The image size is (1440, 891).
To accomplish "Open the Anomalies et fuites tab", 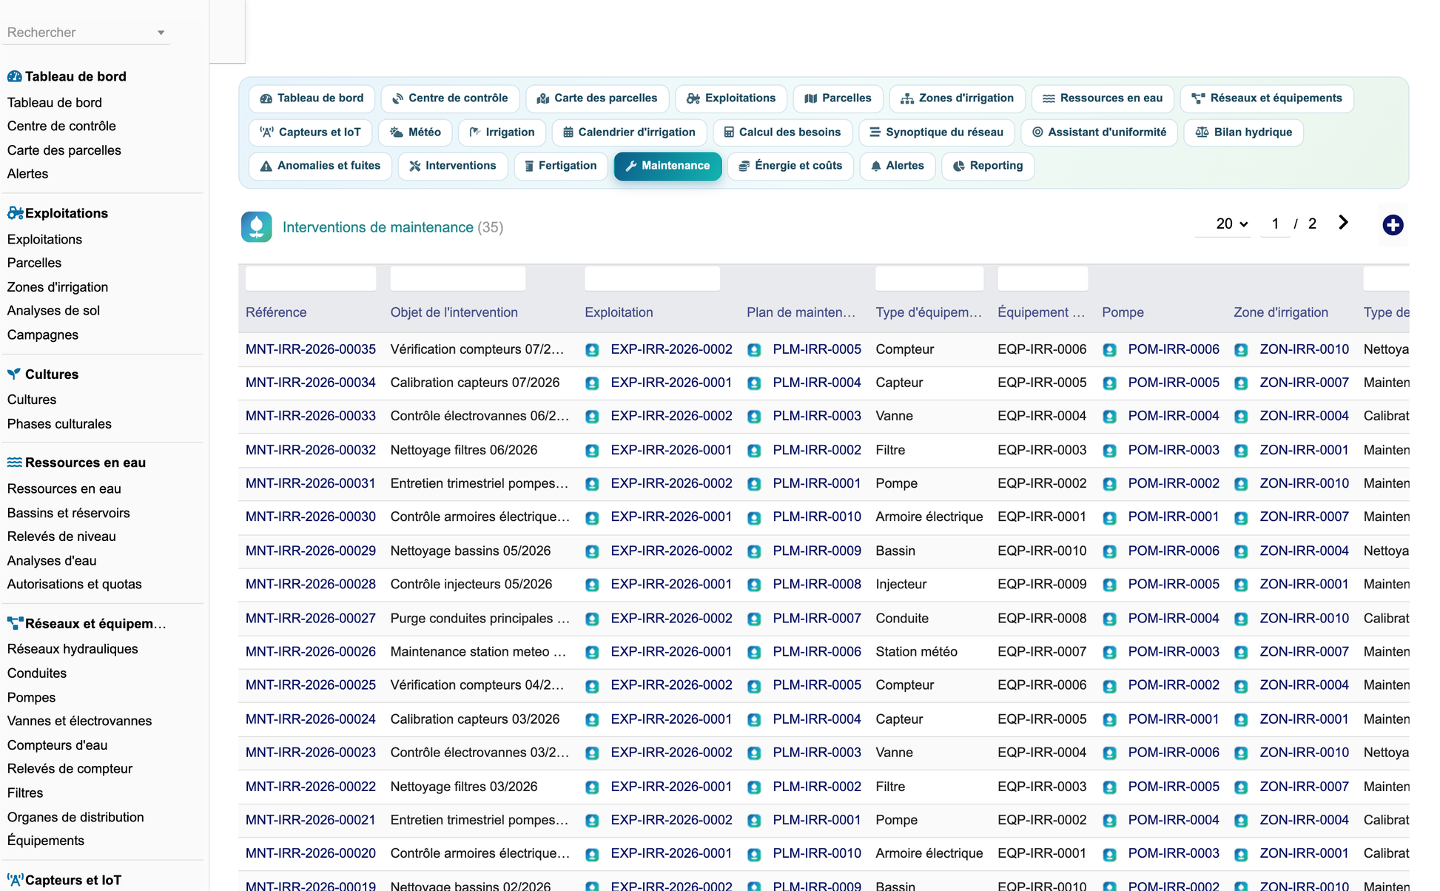I will pyautogui.click(x=320, y=166).
